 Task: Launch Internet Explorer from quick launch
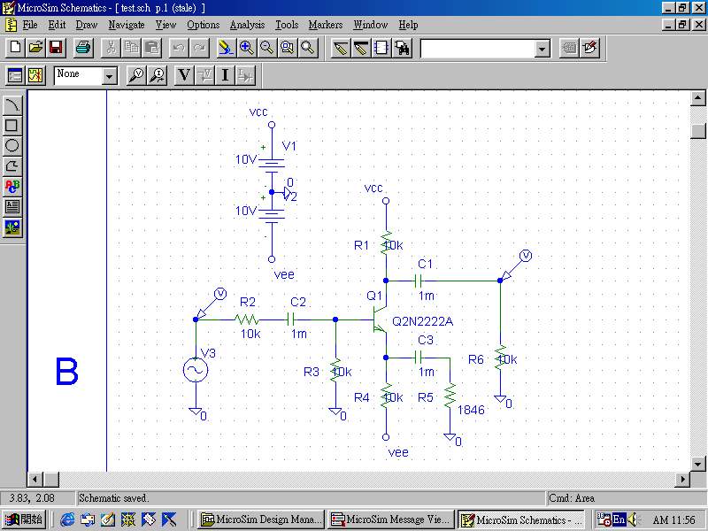click(x=68, y=519)
